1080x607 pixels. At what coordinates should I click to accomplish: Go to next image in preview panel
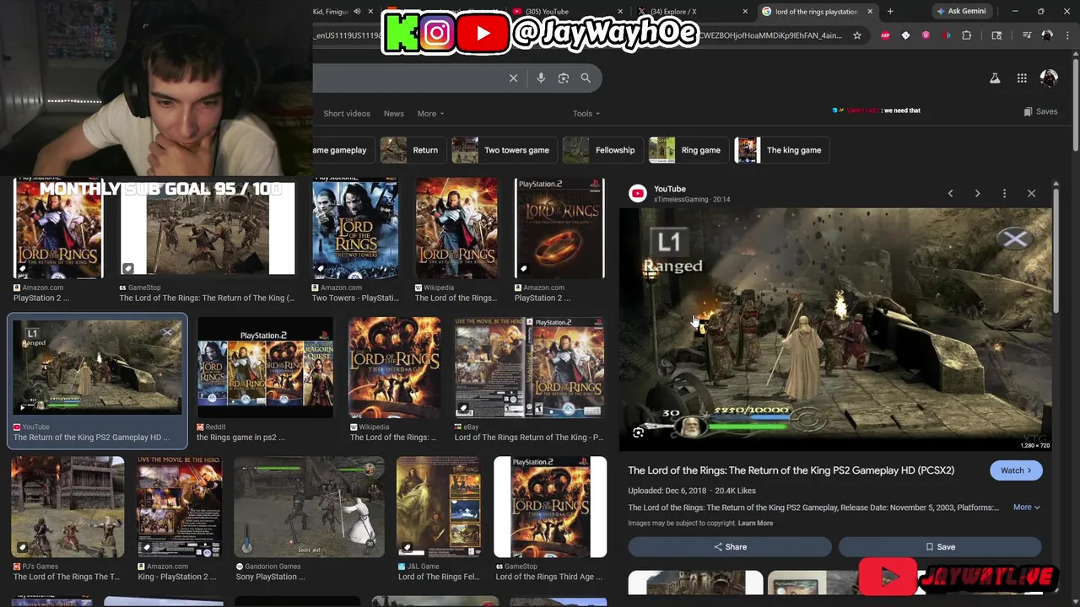tap(977, 193)
